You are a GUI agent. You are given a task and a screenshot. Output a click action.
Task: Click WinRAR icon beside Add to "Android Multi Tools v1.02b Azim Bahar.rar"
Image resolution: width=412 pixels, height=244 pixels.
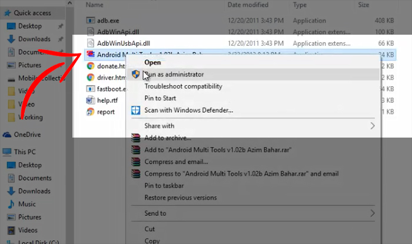point(136,150)
